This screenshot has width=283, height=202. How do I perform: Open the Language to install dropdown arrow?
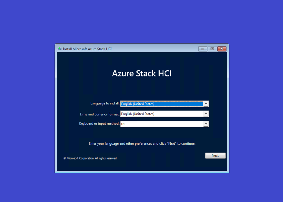point(206,104)
